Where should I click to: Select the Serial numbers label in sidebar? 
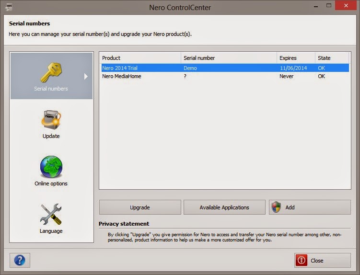point(51,89)
